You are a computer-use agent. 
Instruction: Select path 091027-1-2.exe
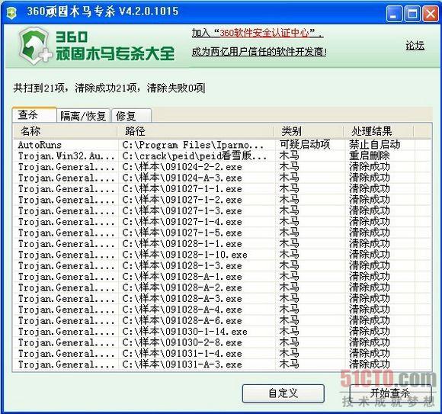[182, 200]
